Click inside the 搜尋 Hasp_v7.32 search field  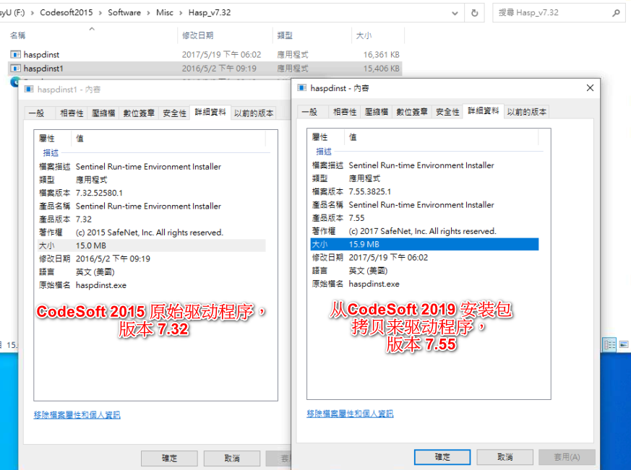tap(549, 12)
